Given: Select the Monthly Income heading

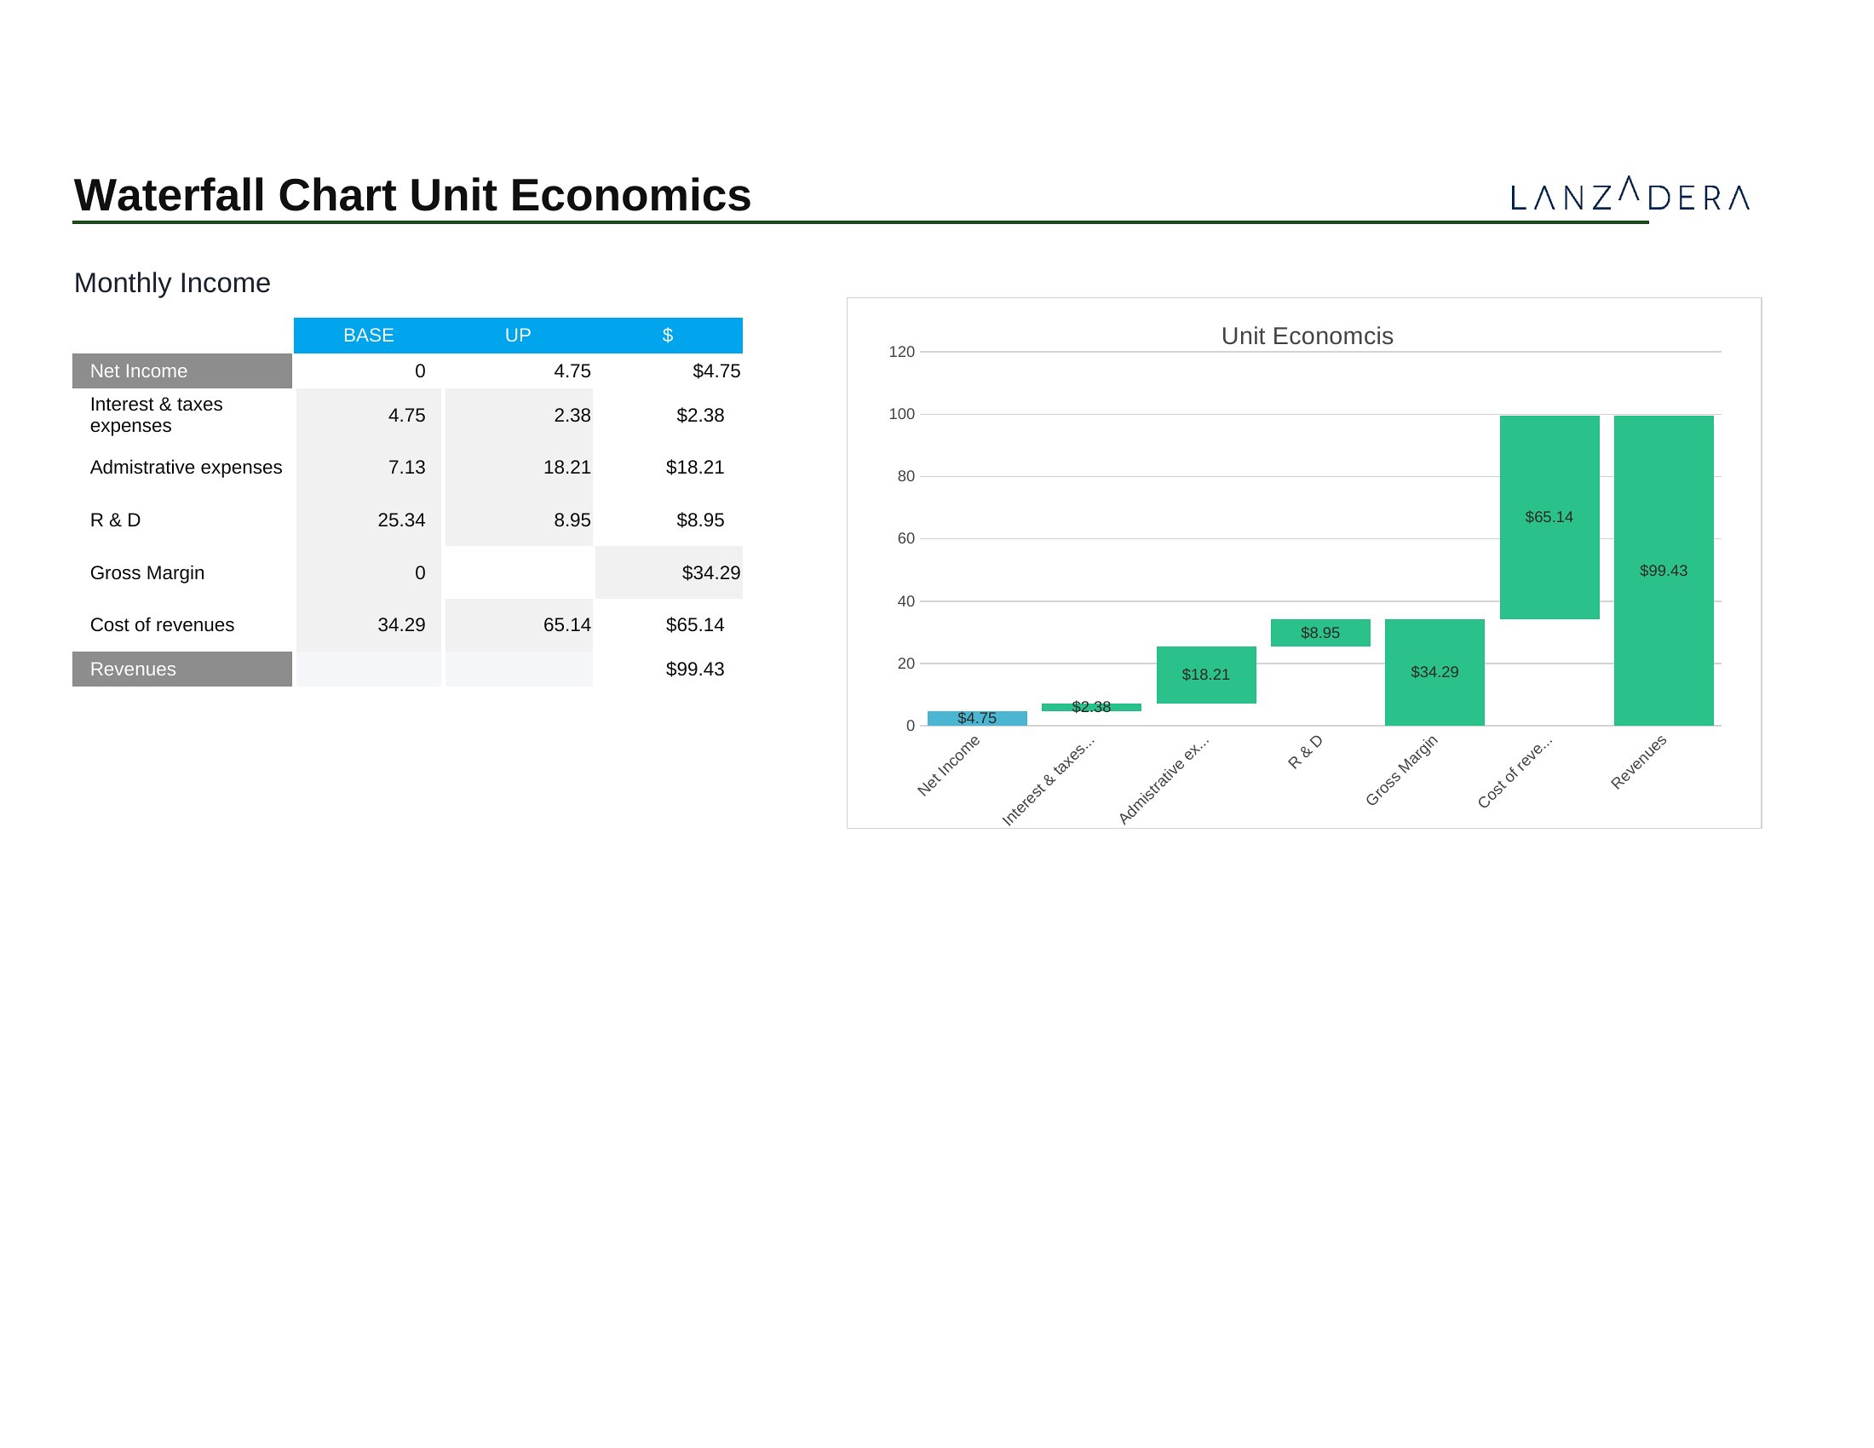Looking at the screenshot, I should coord(171,283).
